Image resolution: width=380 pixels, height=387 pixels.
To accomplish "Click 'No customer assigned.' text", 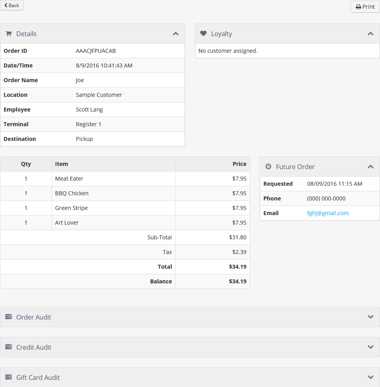I will (228, 51).
